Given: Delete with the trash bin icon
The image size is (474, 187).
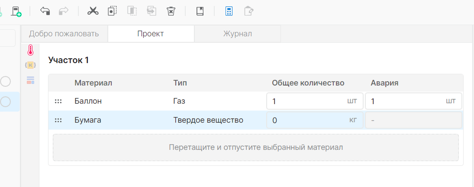Looking at the screenshot, I should (x=171, y=11).
